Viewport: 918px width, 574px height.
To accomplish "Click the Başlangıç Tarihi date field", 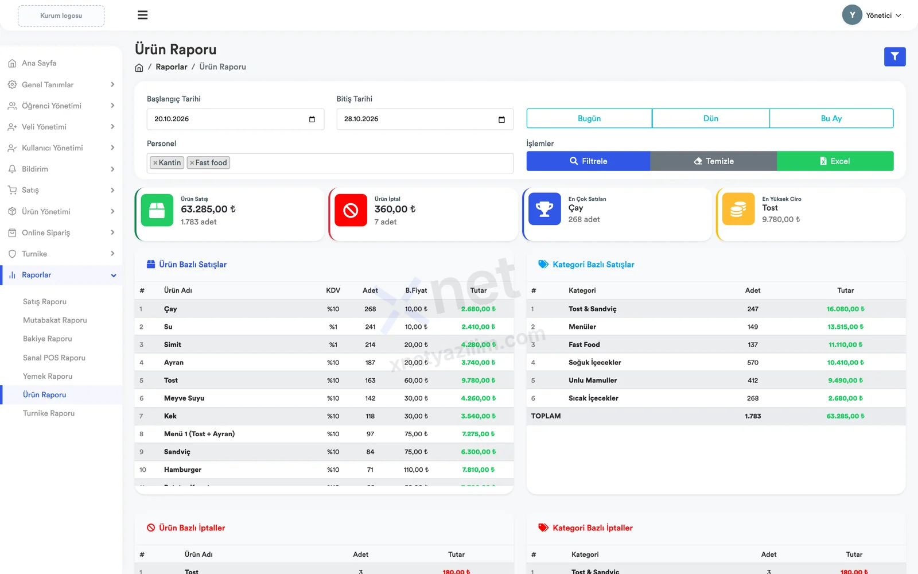I will 235,119.
